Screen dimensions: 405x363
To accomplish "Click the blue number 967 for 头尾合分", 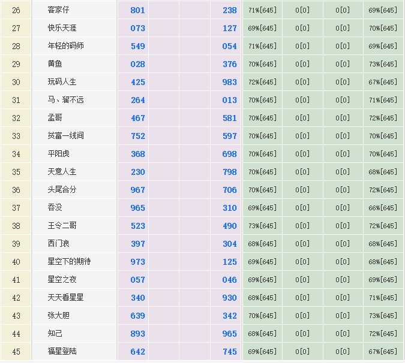I will pos(138,190).
